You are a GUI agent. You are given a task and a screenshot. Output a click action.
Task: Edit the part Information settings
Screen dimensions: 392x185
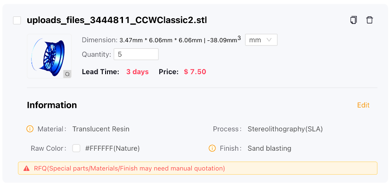[363, 105]
